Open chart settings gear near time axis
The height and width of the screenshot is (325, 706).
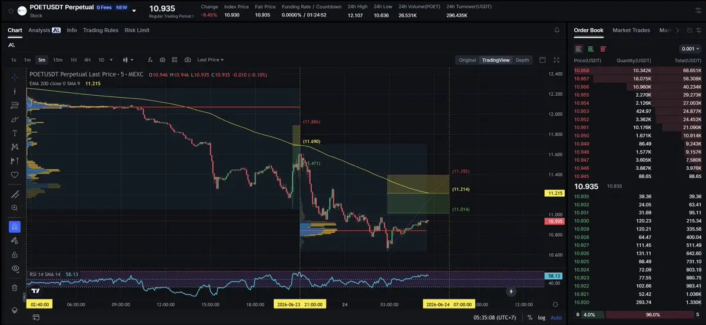(556, 304)
